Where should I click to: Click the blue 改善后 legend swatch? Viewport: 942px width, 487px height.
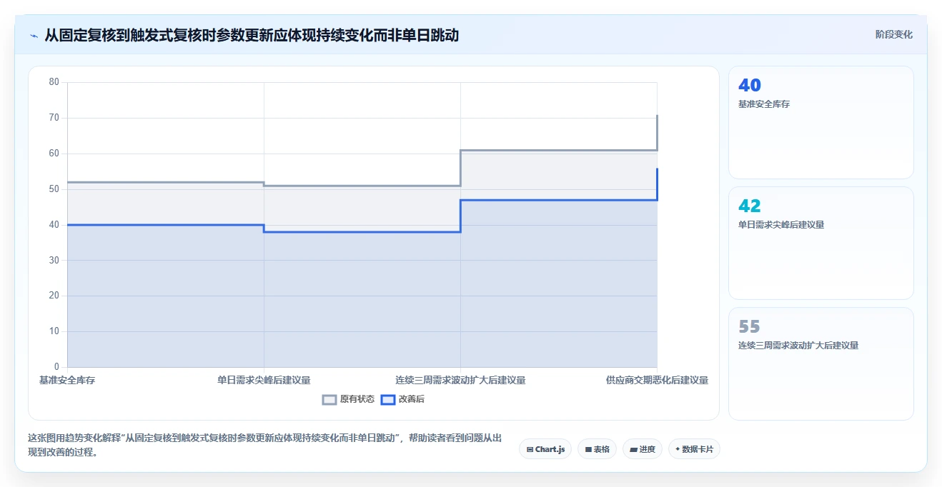(x=387, y=400)
